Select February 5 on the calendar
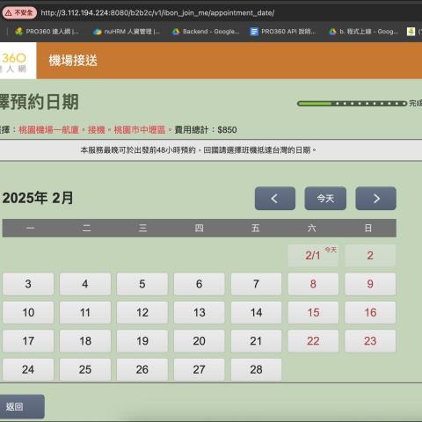This screenshot has width=422, height=422. point(142,284)
